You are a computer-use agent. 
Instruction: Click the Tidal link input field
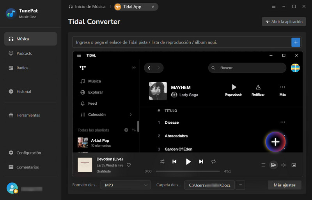[182, 42]
